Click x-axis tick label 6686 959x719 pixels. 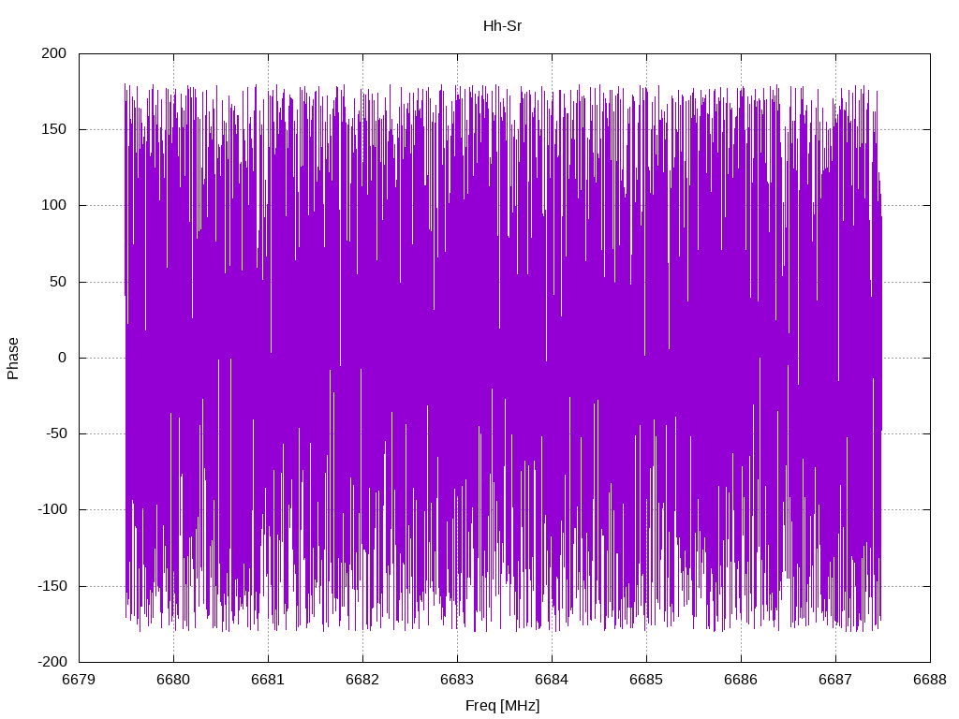tap(741, 680)
